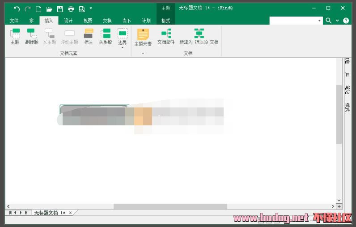Switch to the 计划 ribbon tab
356x227 pixels.
tap(146, 21)
